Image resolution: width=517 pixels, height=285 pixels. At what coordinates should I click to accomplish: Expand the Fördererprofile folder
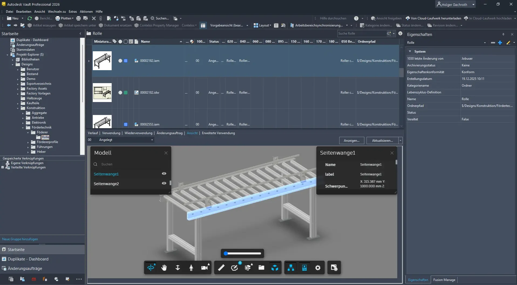pos(28,142)
